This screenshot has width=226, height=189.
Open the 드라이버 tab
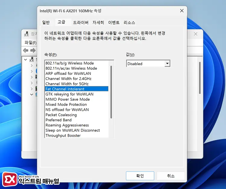click(81, 23)
